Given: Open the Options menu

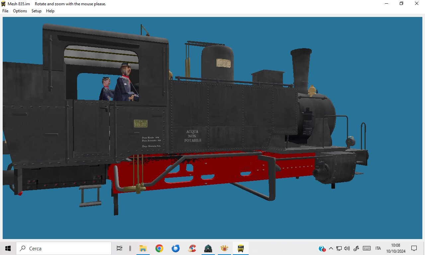Looking at the screenshot, I should [20, 11].
